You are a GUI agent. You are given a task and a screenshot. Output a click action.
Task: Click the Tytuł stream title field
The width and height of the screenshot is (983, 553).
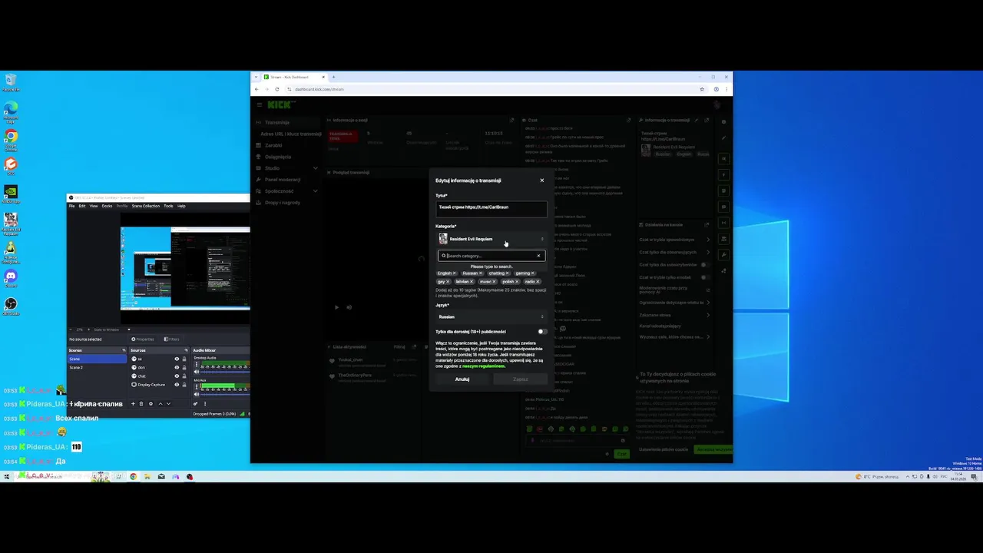pos(491,207)
